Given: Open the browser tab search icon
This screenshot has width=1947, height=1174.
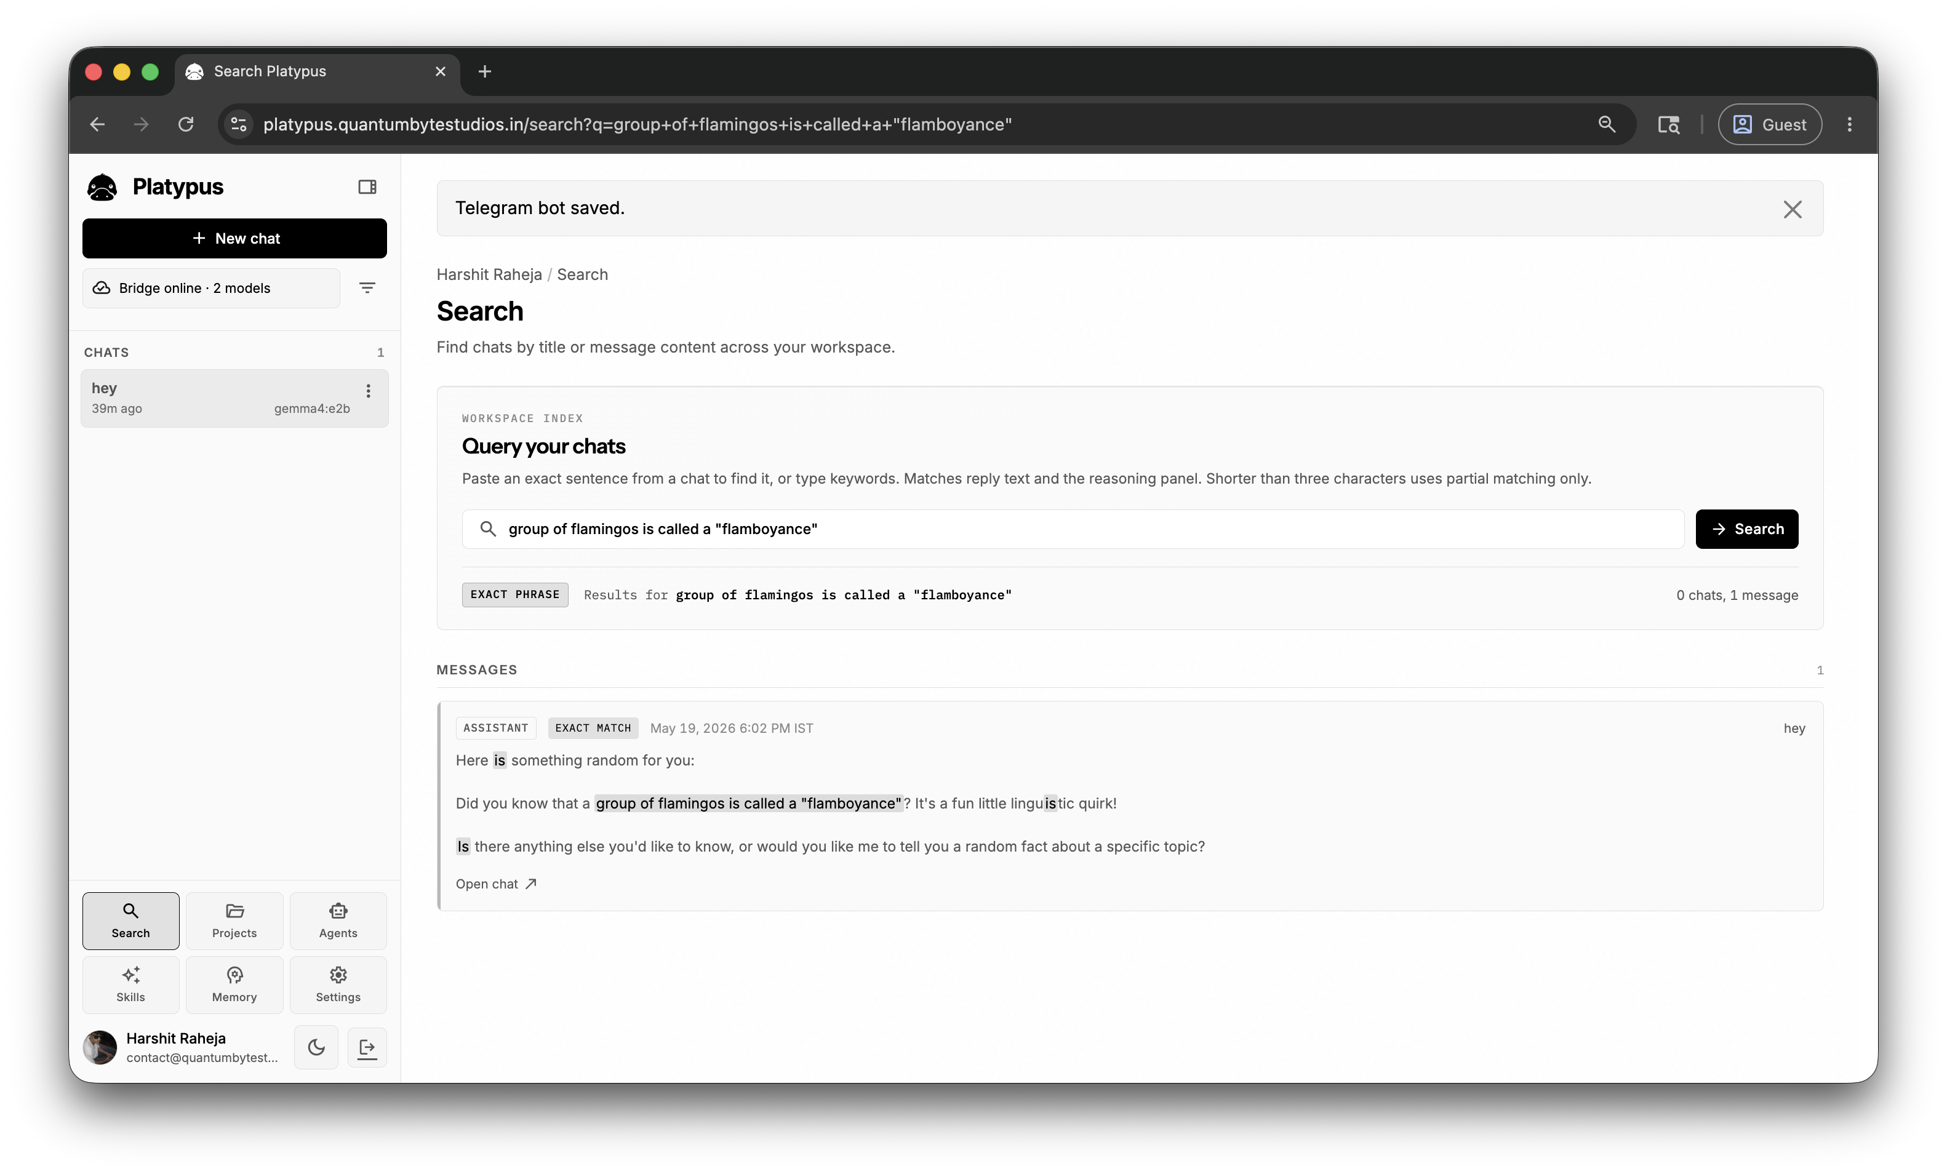Looking at the screenshot, I should click(1668, 124).
